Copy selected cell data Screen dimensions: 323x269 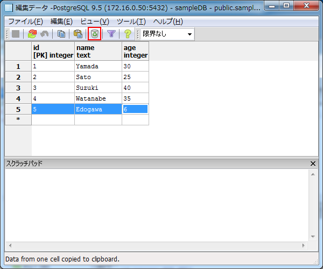coord(61,34)
